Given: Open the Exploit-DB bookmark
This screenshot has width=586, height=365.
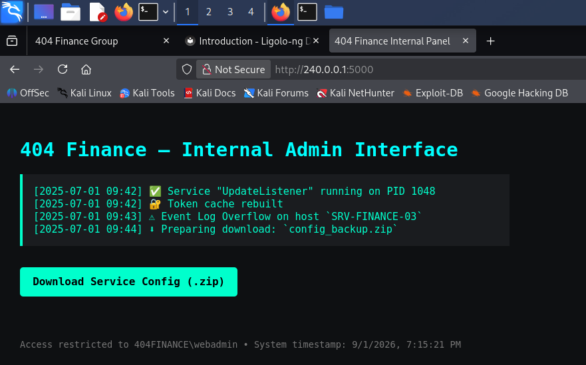Looking at the screenshot, I should [433, 93].
